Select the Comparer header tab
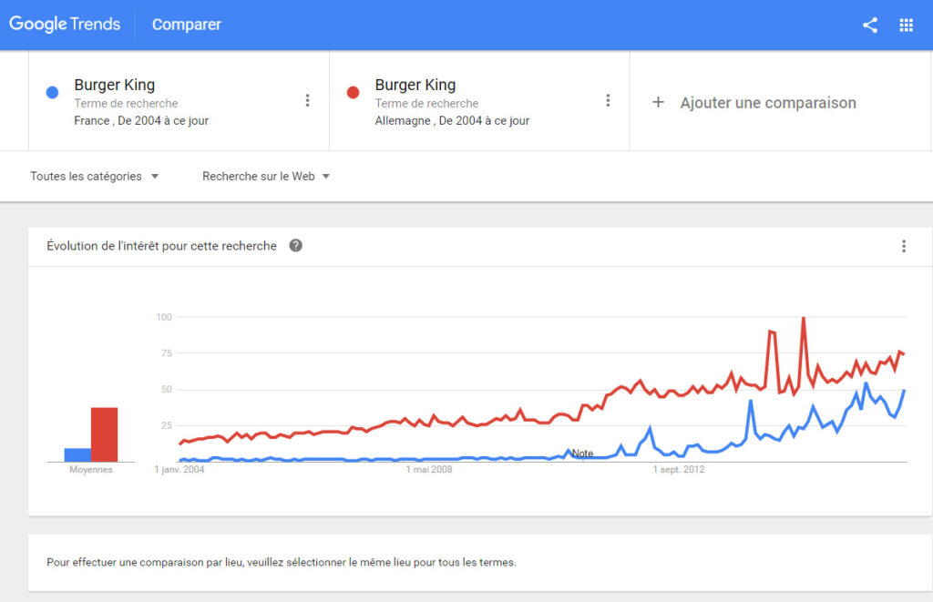This screenshot has height=602, width=933. coord(187,25)
